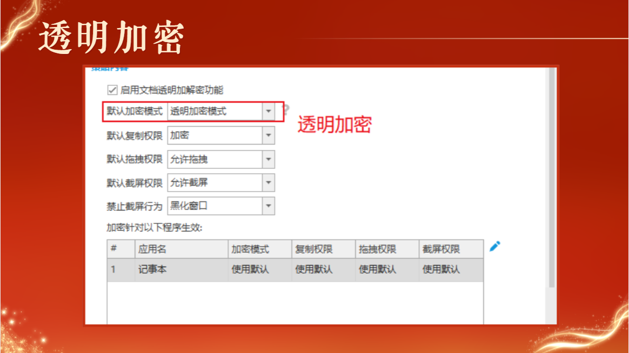Click the 复制权限 column header
This screenshot has height=353, width=629.
(x=323, y=249)
